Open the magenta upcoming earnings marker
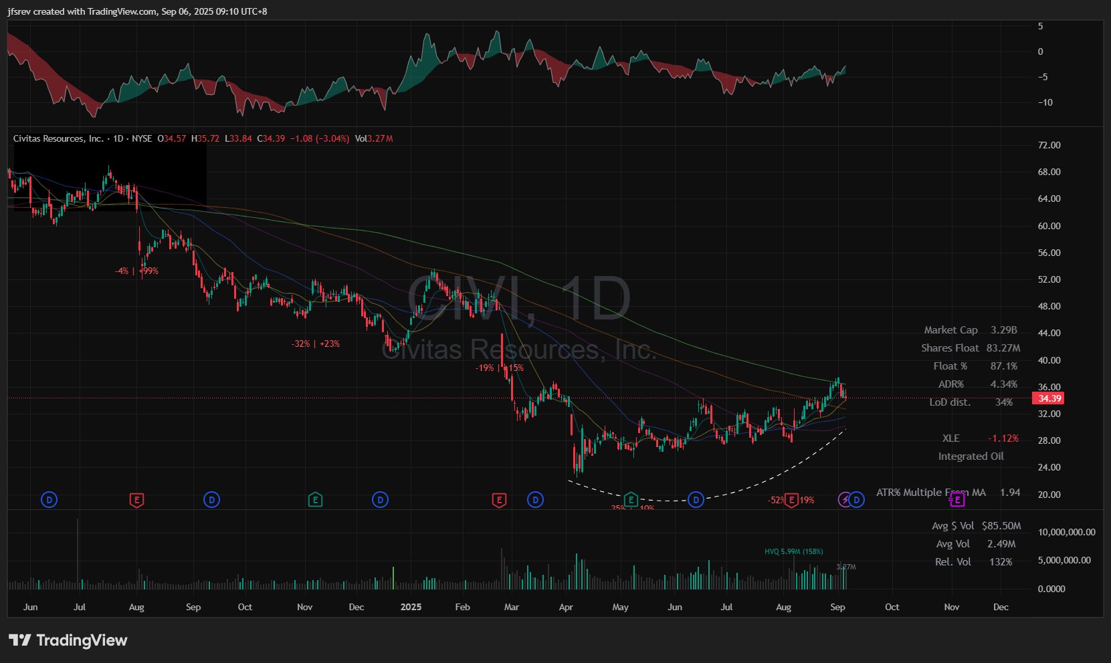This screenshot has height=663, width=1111. 957,499
